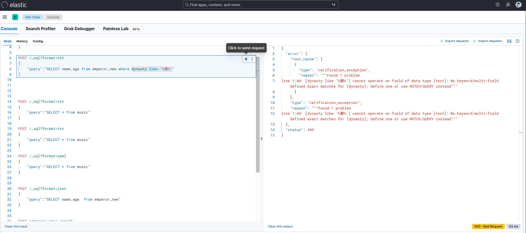Select the History sub-tab
The height and width of the screenshot is (233, 526).
coord(22,41)
